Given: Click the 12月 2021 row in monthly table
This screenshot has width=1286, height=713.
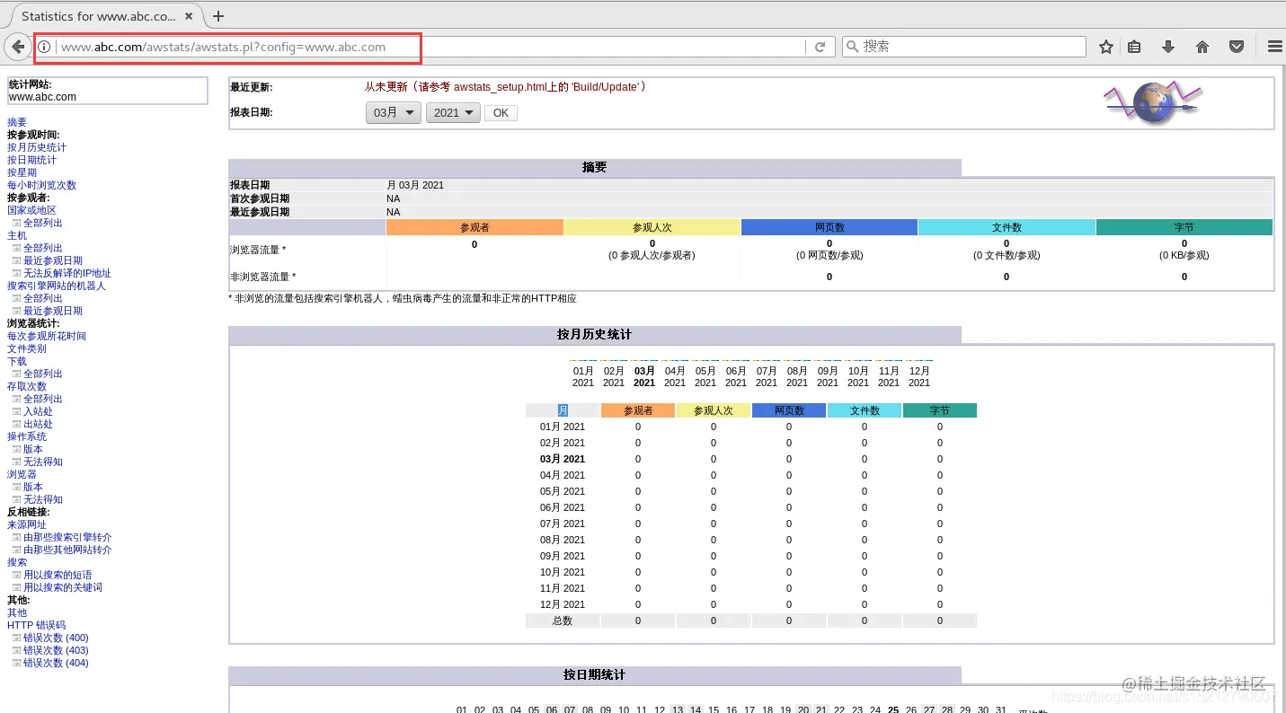Looking at the screenshot, I should pyautogui.click(x=751, y=604).
